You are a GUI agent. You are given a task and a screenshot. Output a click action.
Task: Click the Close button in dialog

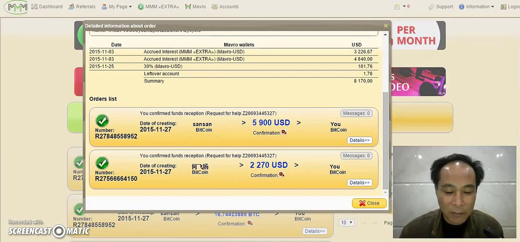tap(369, 203)
